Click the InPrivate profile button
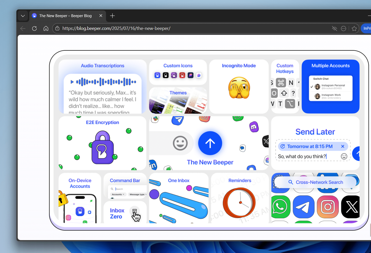The width and height of the screenshot is (371, 253). (366, 29)
